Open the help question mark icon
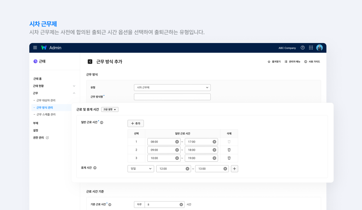The width and height of the screenshot is (362, 210). [x=303, y=48]
